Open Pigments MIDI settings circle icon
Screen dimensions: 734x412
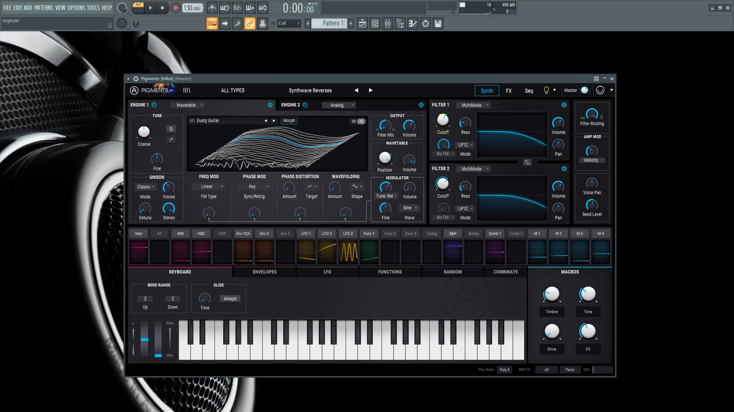[600, 90]
